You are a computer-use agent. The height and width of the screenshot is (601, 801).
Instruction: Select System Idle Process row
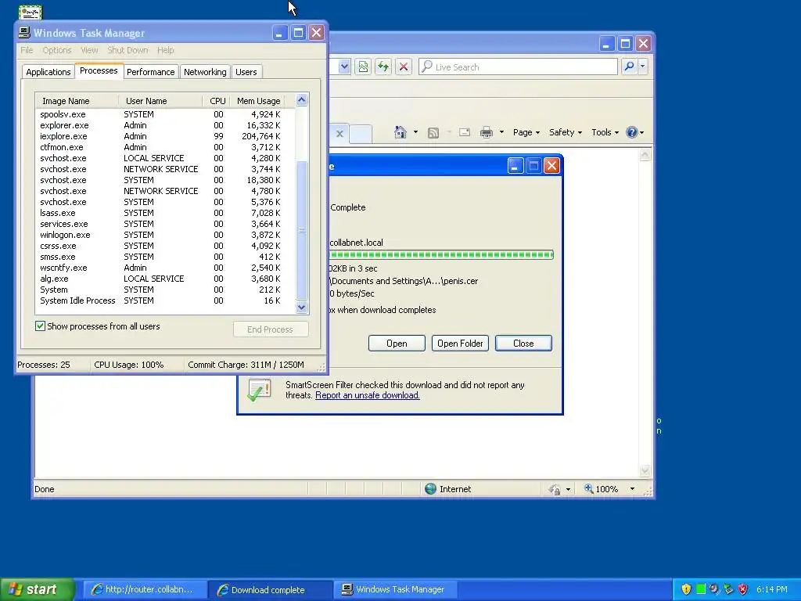coord(166,300)
